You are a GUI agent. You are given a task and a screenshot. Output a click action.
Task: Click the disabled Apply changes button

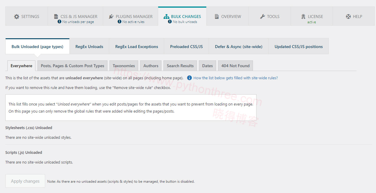(x=25, y=181)
